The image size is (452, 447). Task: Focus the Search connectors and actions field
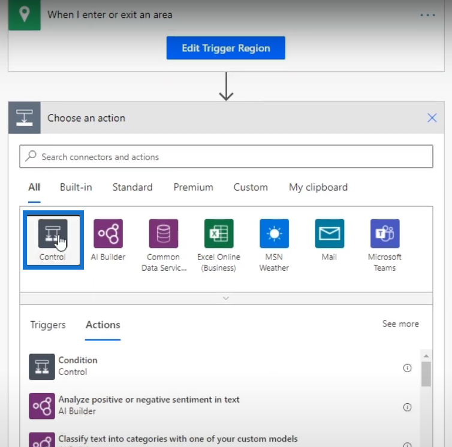tap(226, 156)
